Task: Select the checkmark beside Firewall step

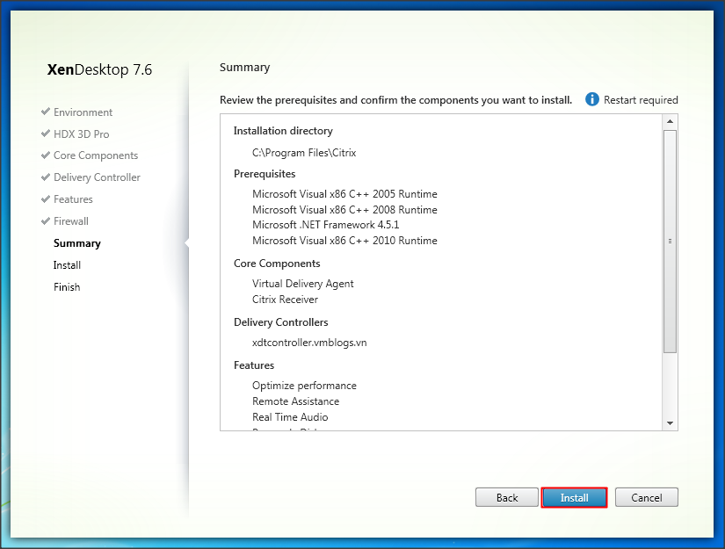Action: [45, 221]
